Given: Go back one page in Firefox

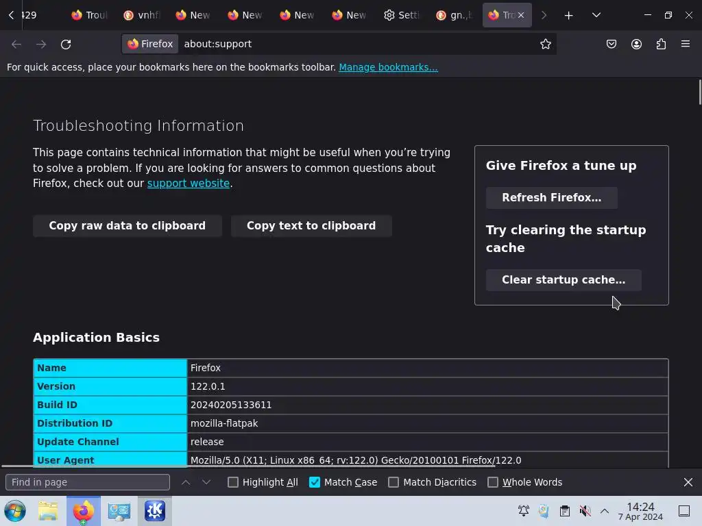Looking at the screenshot, I should pyautogui.click(x=16, y=45).
